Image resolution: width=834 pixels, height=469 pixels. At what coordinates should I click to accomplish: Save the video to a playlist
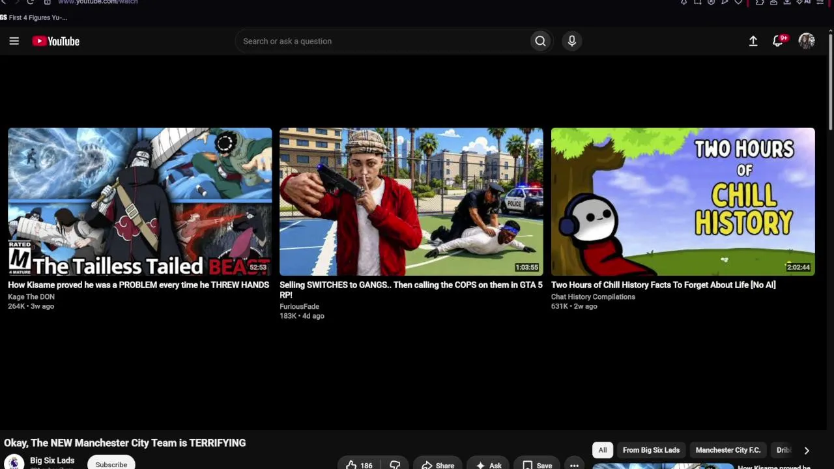(537, 464)
